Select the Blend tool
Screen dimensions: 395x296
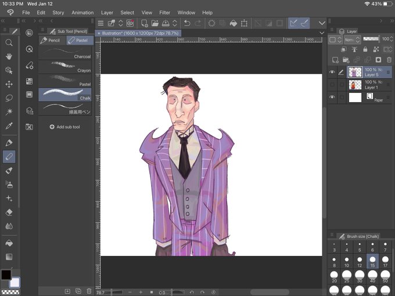9,226
